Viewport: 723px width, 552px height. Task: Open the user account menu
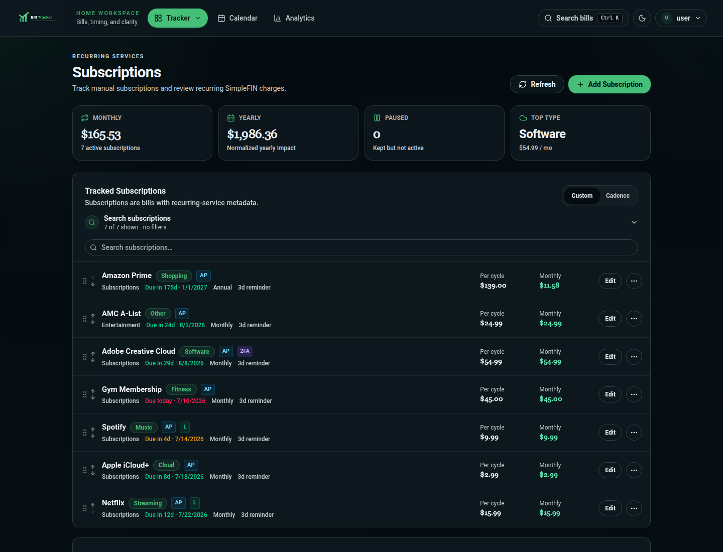(681, 18)
